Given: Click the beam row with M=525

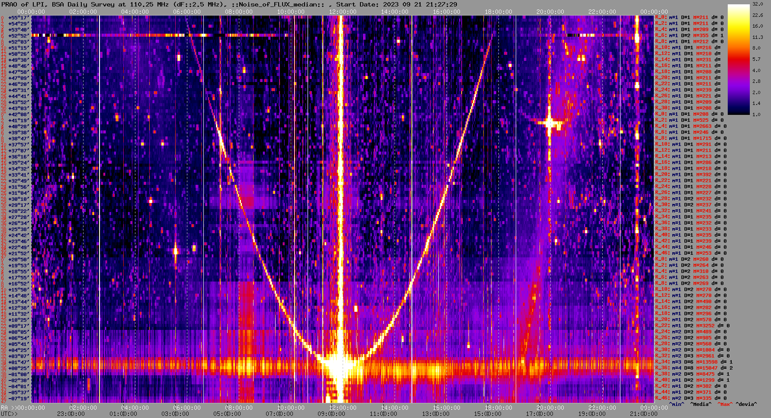Looking at the screenshot, I should pyautogui.click(x=689, y=120).
